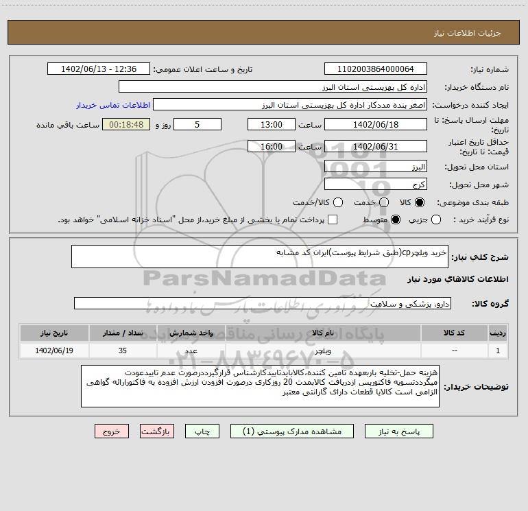
Task: Click the need number field 1102003864000064
Action: point(376,69)
